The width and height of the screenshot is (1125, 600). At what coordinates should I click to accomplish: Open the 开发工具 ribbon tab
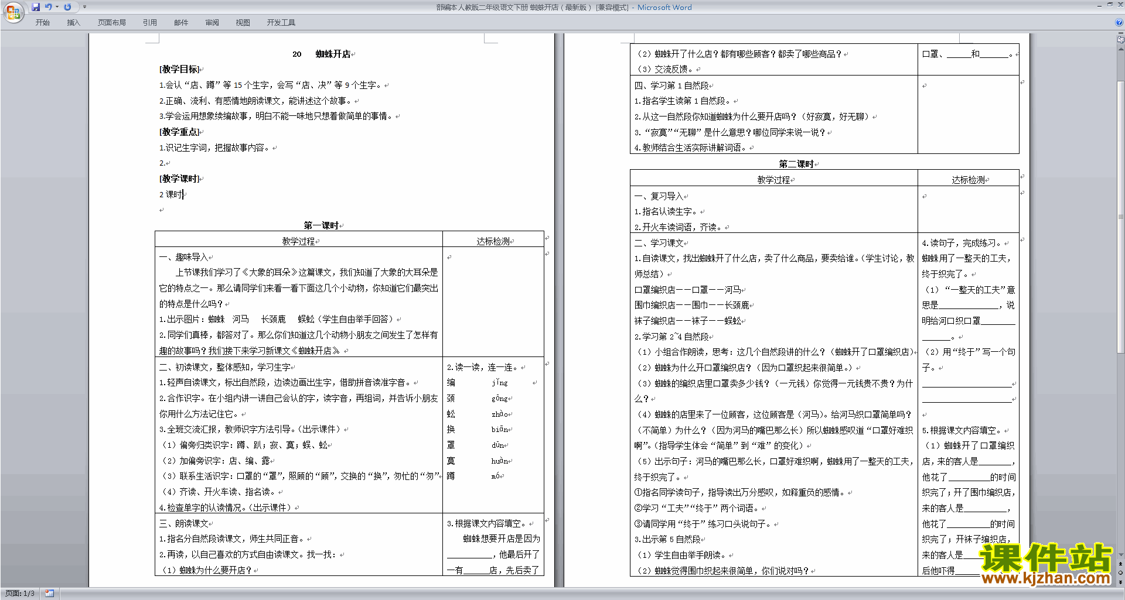(281, 22)
